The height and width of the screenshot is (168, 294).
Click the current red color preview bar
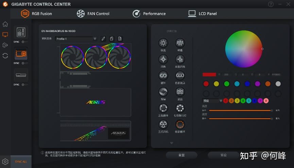pyautogui.click(x=209, y=74)
